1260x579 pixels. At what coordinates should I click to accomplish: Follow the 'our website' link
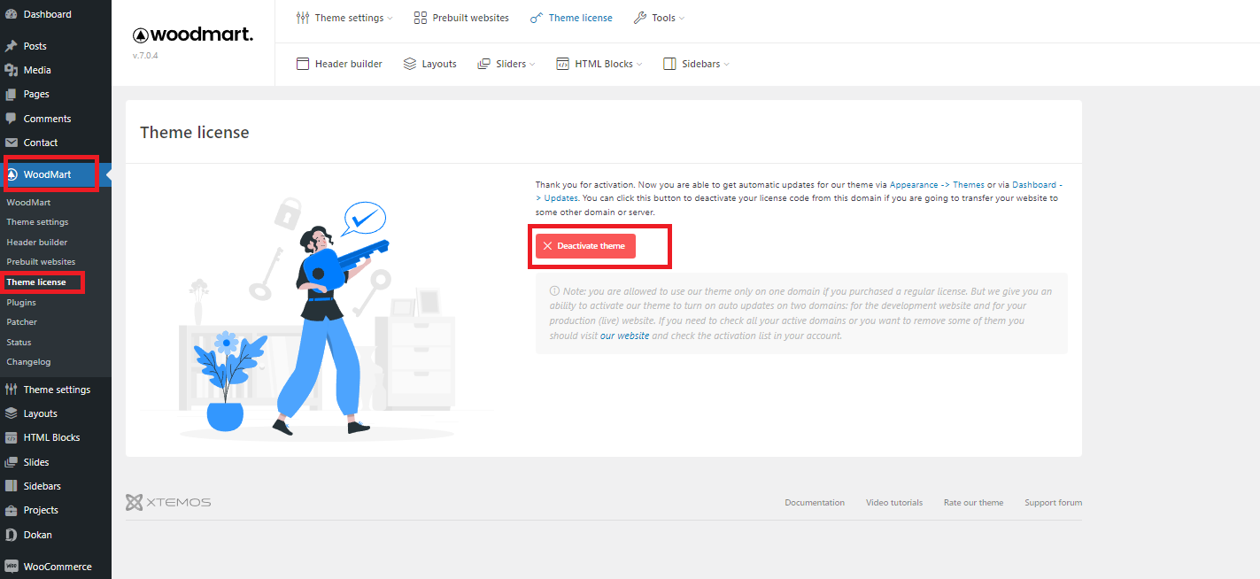[624, 336]
